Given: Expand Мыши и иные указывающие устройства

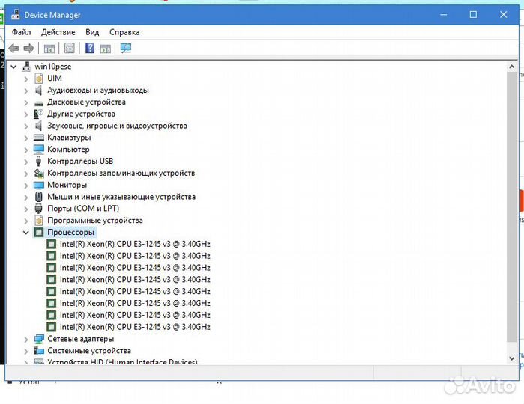Looking at the screenshot, I should 26,198.
